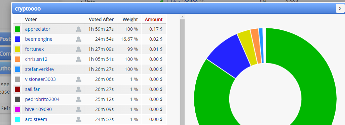The height and width of the screenshot is (125, 345).
Task: Open aro.steem's profile avatar icon
Action: click(x=79, y=119)
